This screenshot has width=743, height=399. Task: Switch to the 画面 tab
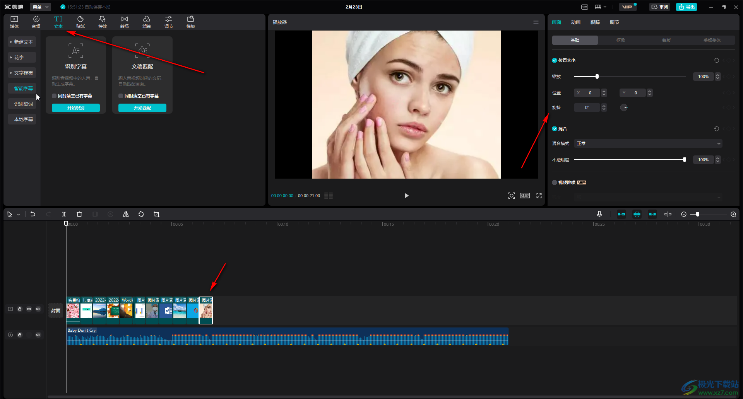556,22
